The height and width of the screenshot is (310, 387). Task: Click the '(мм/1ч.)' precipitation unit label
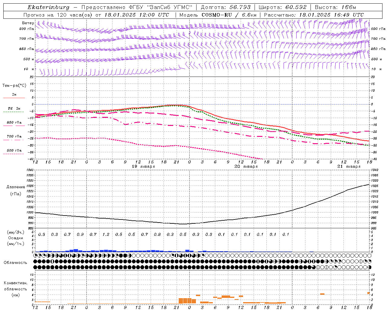[16, 244]
